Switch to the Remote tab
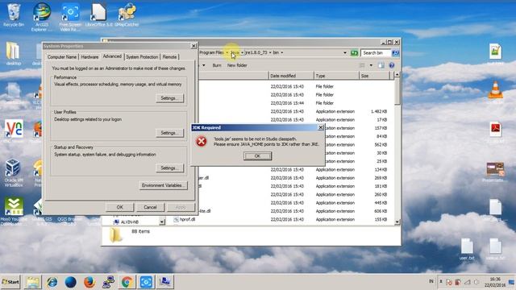 coord(169,57)
